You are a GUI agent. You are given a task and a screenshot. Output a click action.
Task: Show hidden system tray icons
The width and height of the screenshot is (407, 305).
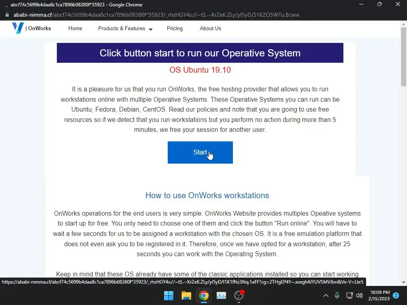(326, 295)
